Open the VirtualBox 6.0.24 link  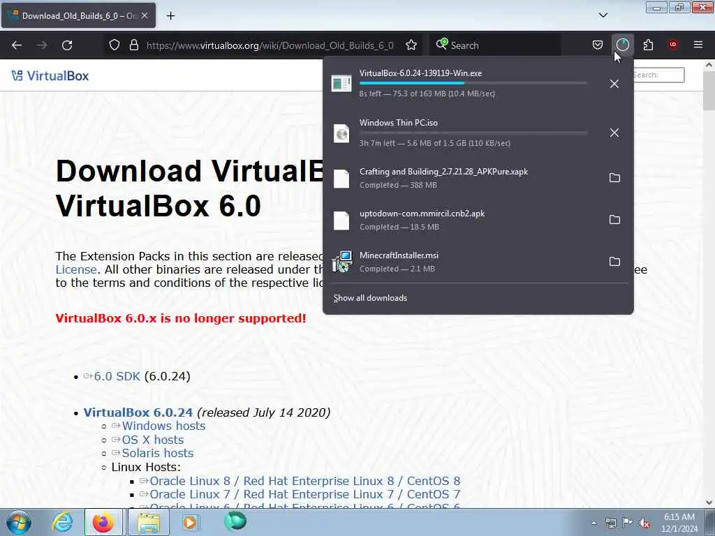click(x=138, y=412)
